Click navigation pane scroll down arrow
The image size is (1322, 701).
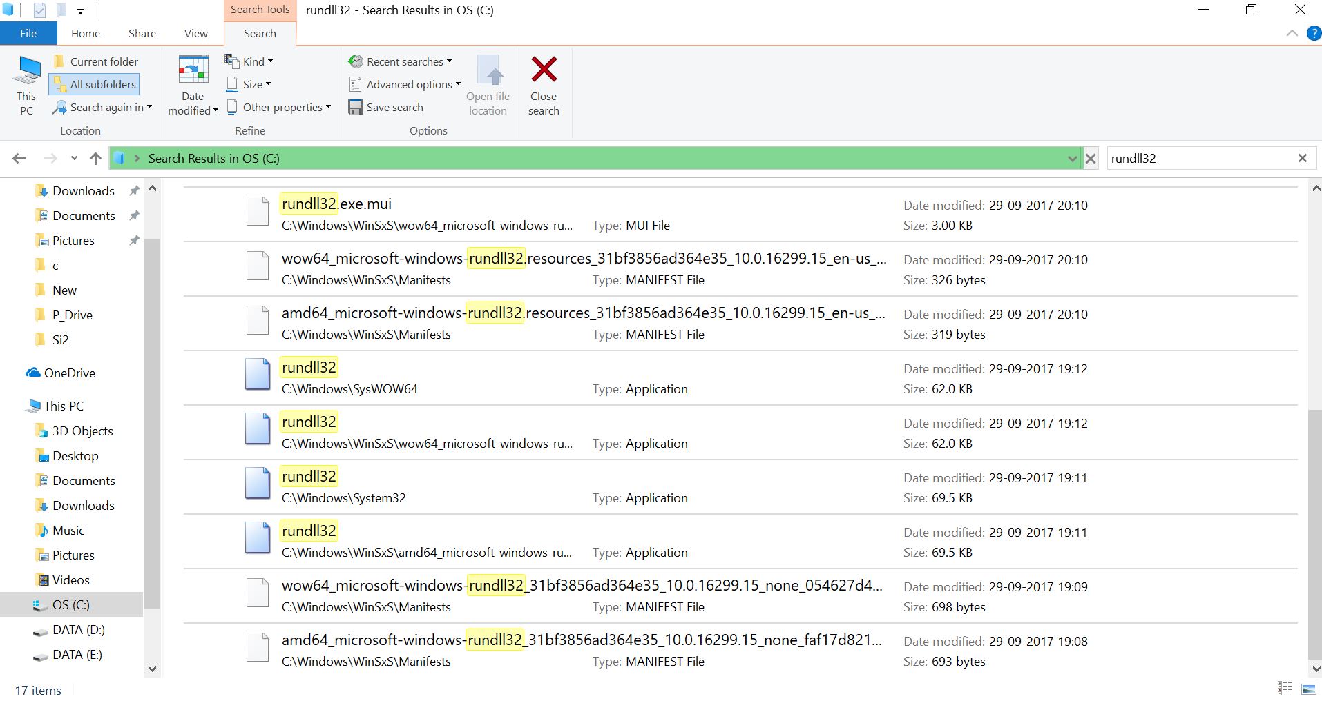point(153,668)
